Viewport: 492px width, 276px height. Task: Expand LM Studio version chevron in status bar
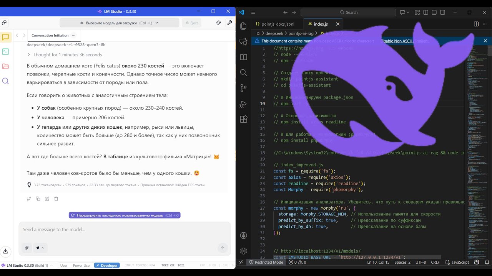coord(52,265)
